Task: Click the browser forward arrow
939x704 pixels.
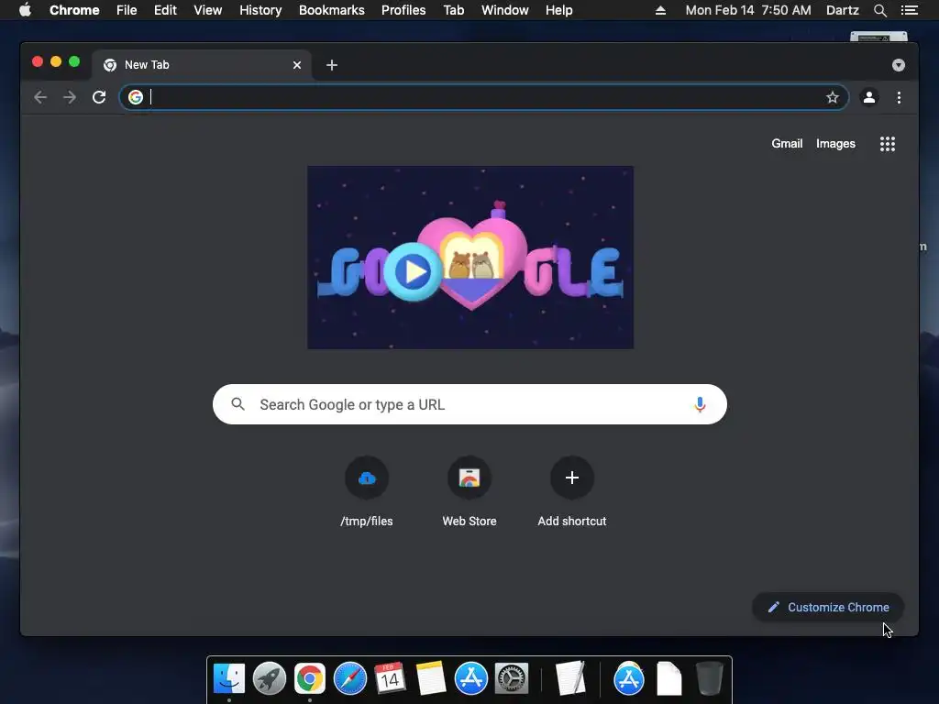Action: click(70, 97)
